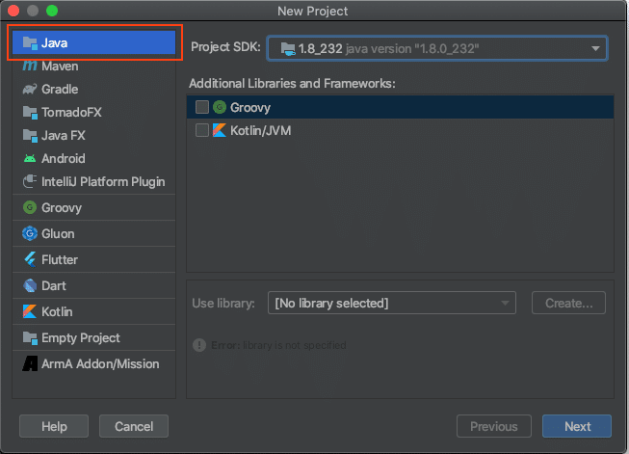Click the green zoom window button
Image resolution: width=629 pixels, height=454 pixels.
(x=52, y=11)
